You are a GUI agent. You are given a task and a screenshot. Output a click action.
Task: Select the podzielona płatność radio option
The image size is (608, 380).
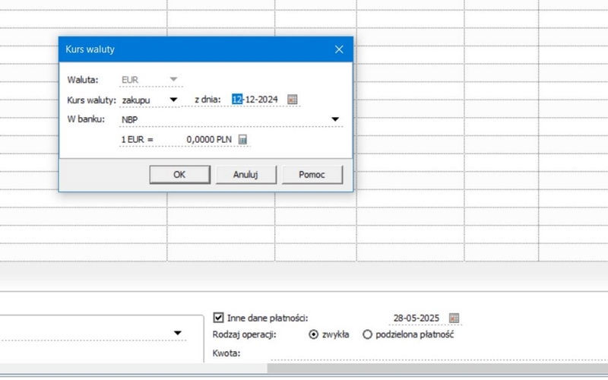coord(367,334)
